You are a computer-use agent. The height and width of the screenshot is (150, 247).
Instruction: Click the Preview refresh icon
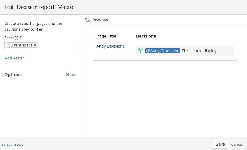(x=88, y=20)
